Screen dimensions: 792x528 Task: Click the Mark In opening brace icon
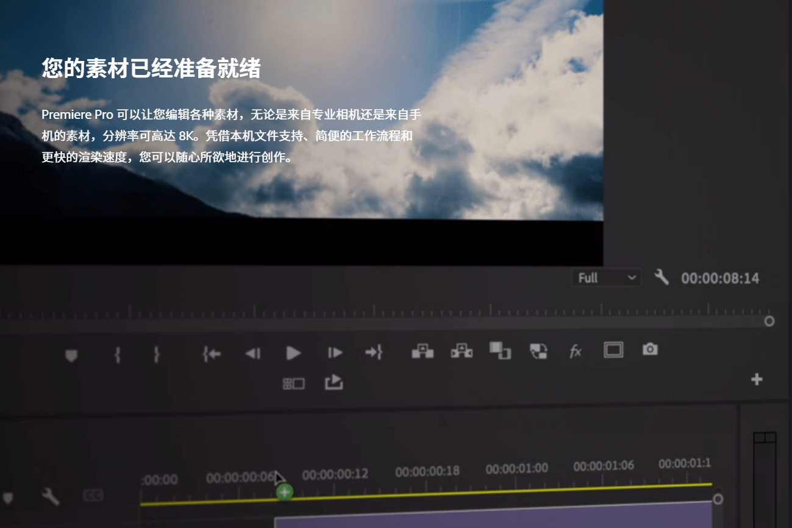[117, 355]
